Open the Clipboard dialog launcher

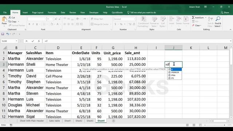[x=25, y=29]
